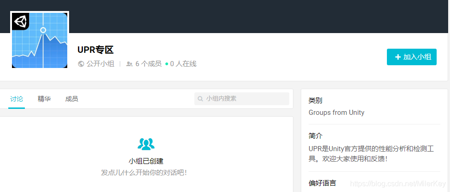Click the plus icon in join button
The image size is (450, 192).
tap(398, 57)
